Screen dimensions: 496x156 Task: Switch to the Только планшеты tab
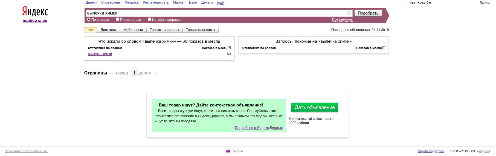(x=201, y=30)
